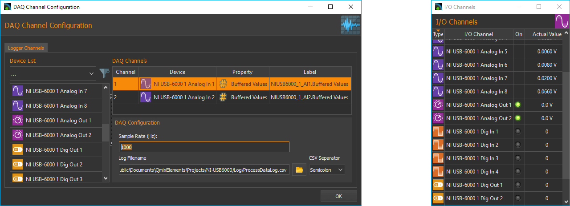Click the I/O Channel column header
The image size is (570, 206).
click(x=478, y=34)
